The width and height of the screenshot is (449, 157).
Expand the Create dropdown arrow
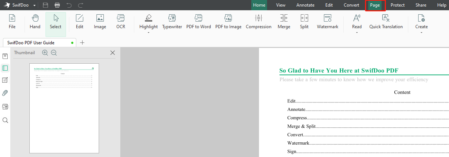click(x=421, y=33)
